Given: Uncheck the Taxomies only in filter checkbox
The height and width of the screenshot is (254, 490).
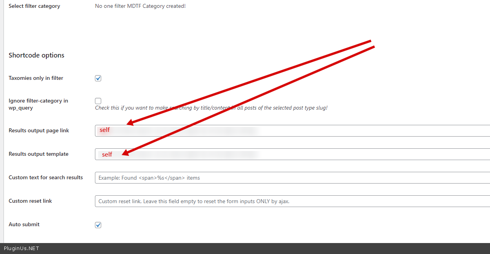Looking at the screenshot, I should [98, 78].
